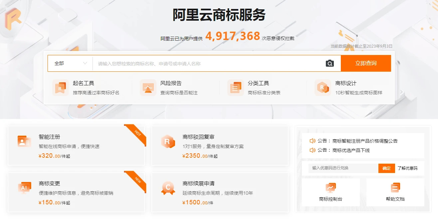The width and height of the screenshot is (438, 224).
Task: Click the 起名工具 icon
Action: click(60, 88)
